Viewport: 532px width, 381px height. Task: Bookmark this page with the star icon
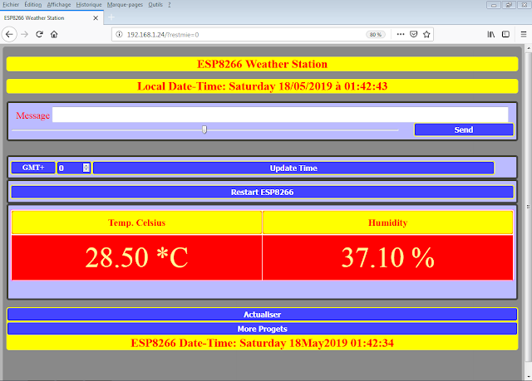pos(426,34)
